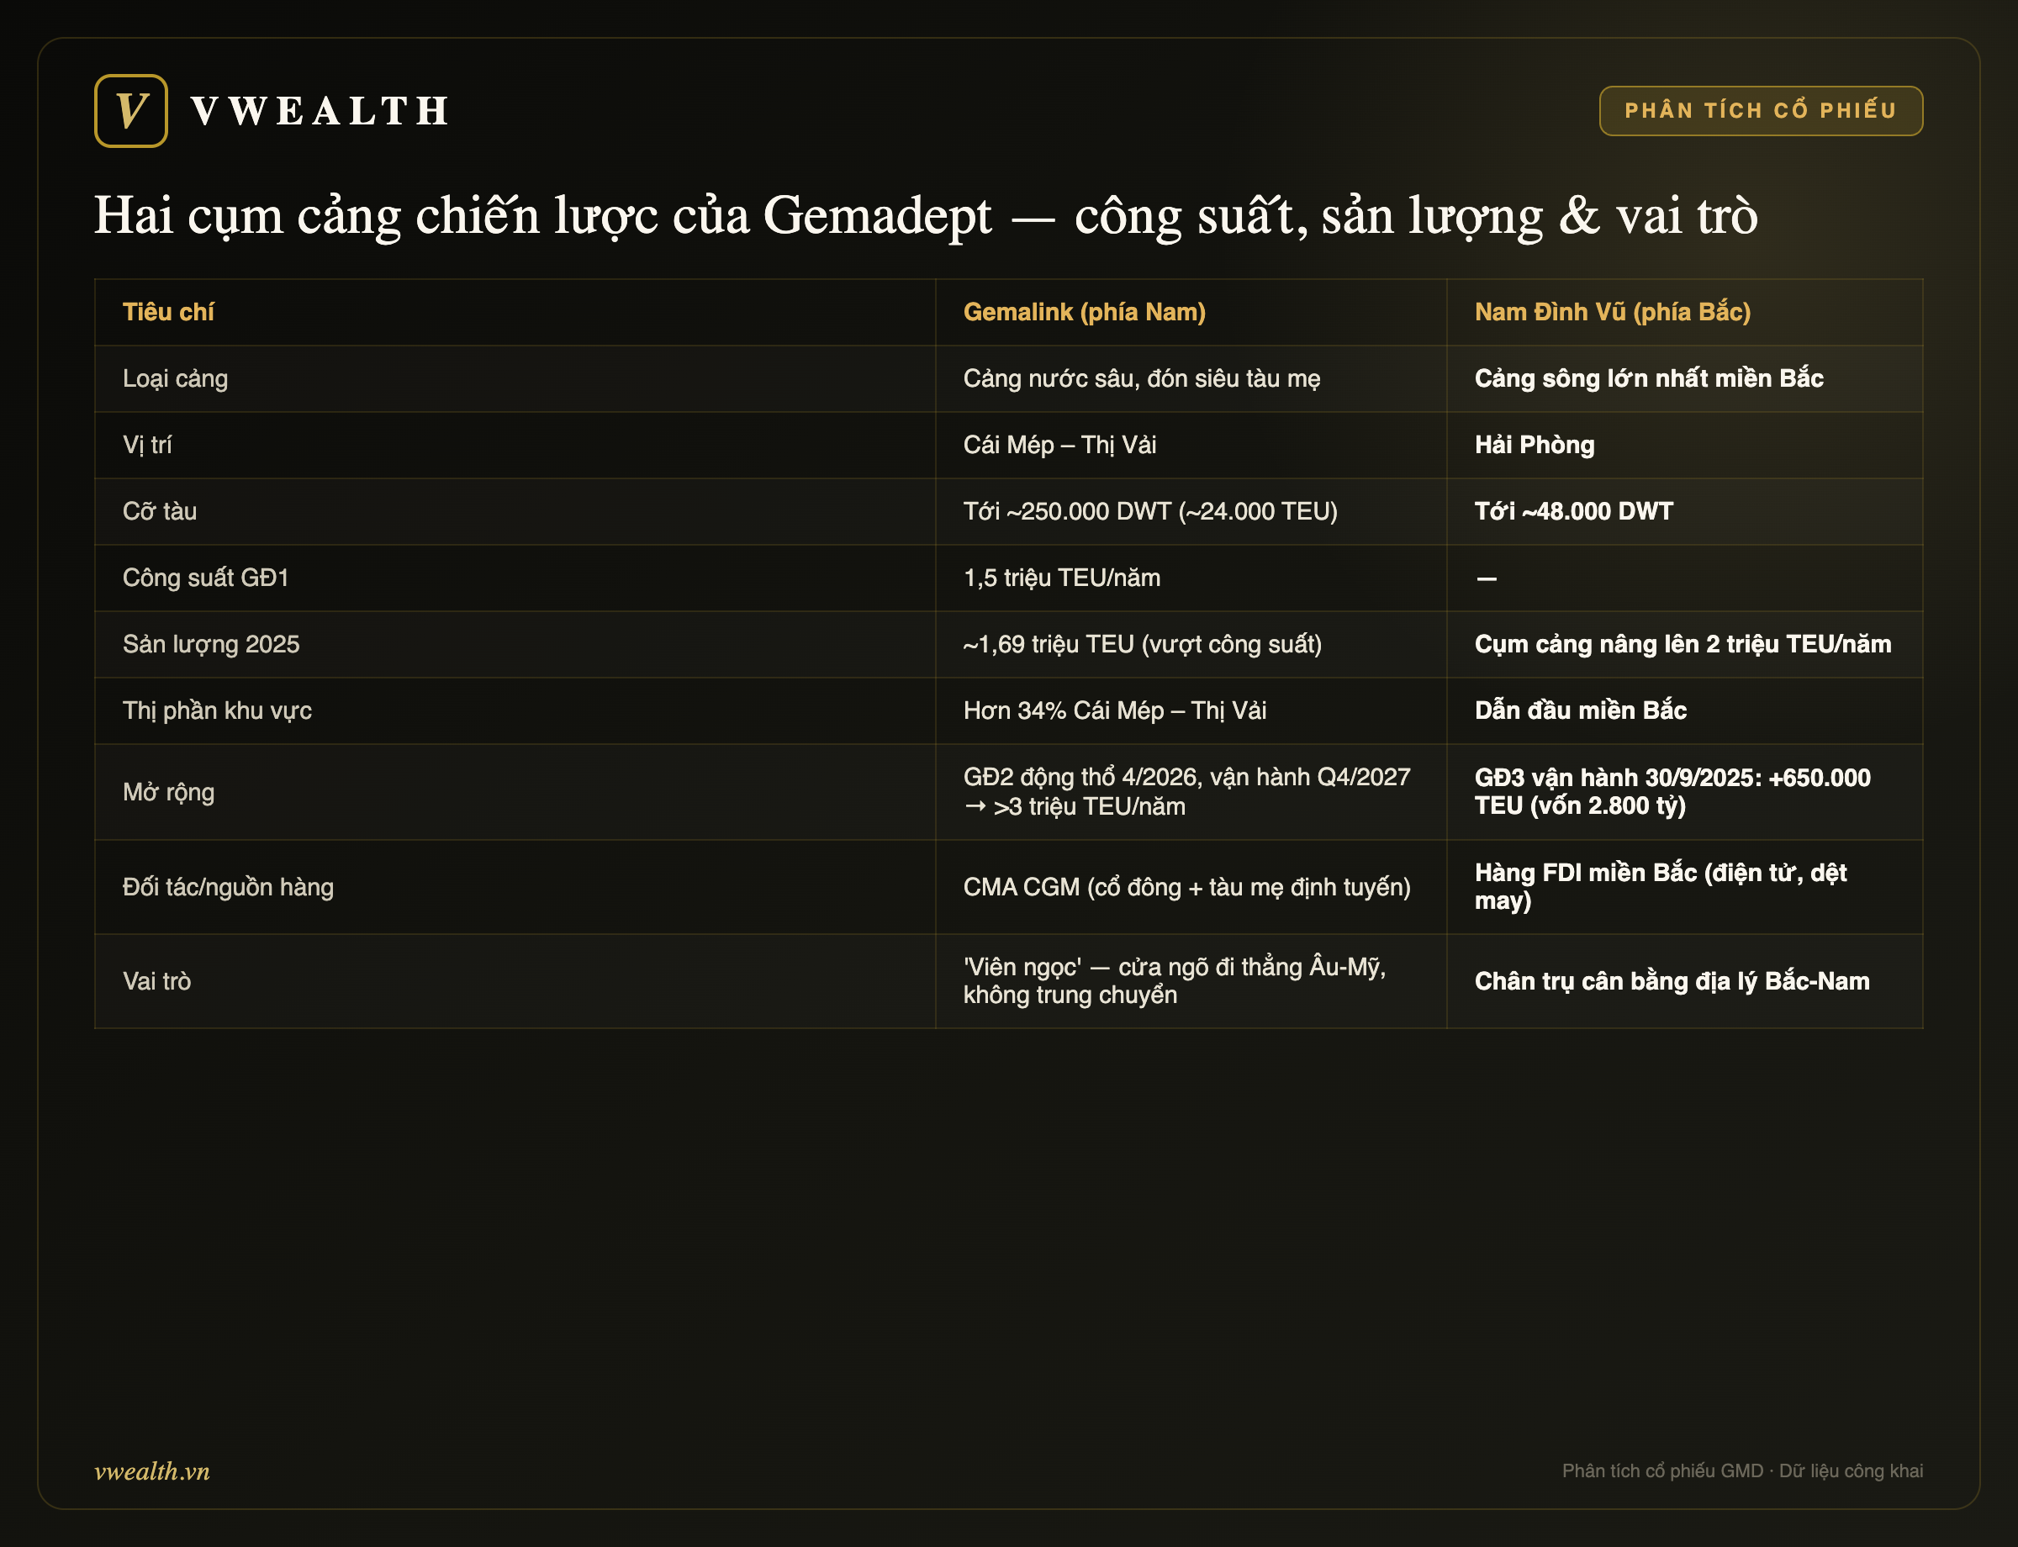Click the GĐ2 động thổ 4/2026 expansion cell
Viewport: 2018px width, 1547px height.
(x=1186, y=792)
